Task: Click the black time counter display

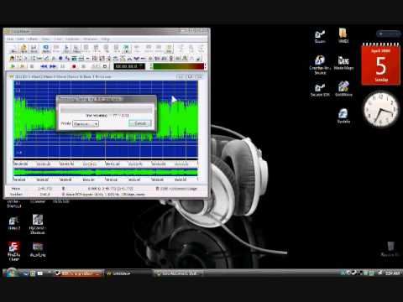Action: (129, 66)
